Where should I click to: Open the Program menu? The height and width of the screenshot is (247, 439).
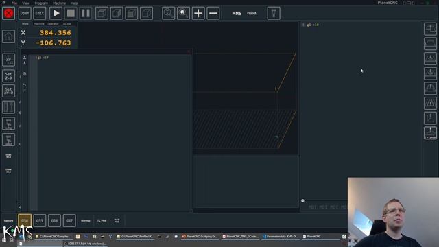coord(41,3)
